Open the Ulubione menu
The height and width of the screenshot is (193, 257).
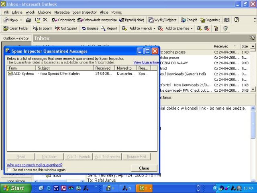click(45, 12)
